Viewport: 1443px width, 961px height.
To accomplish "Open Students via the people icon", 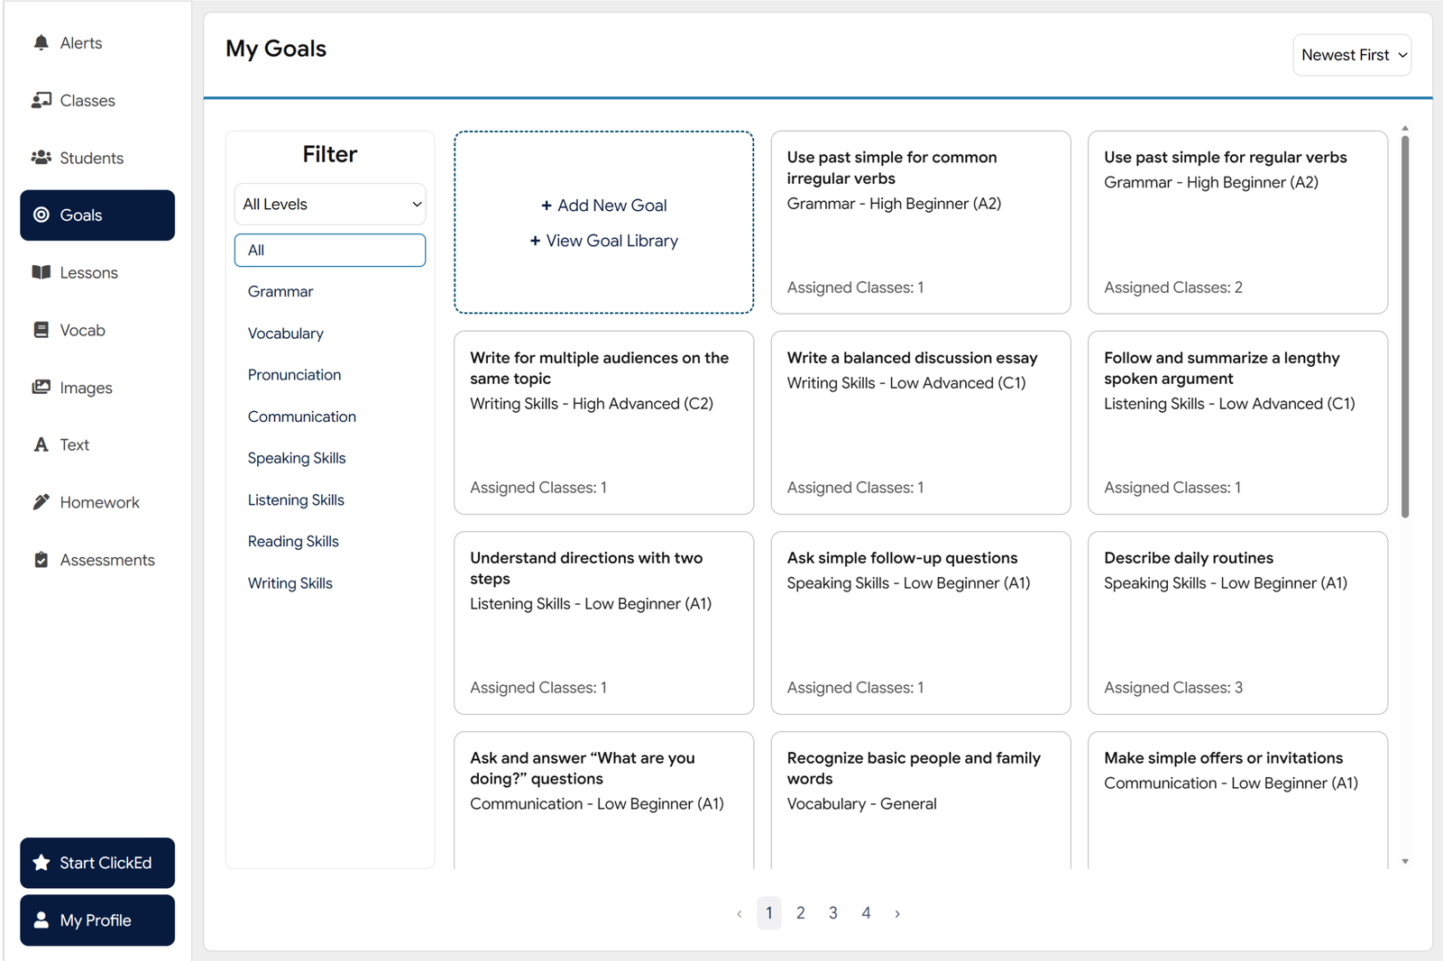I will pyautogui.click(x=41, y=158).
